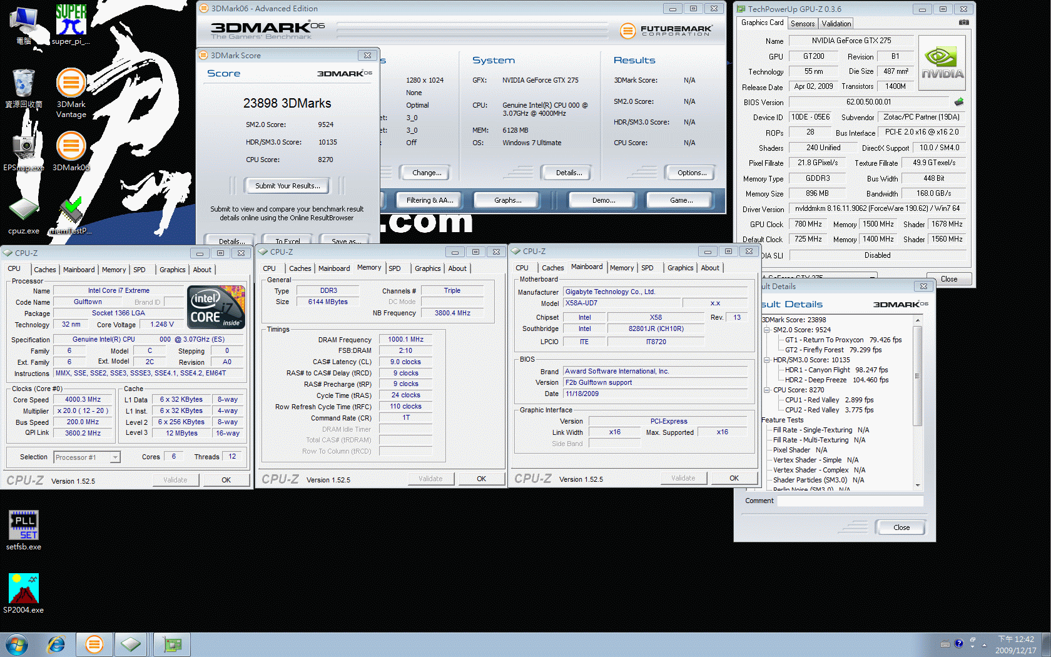This screenshot has width=1051, height=657.
Task: Show hidden system tray icons arrow
Action: 984,644
